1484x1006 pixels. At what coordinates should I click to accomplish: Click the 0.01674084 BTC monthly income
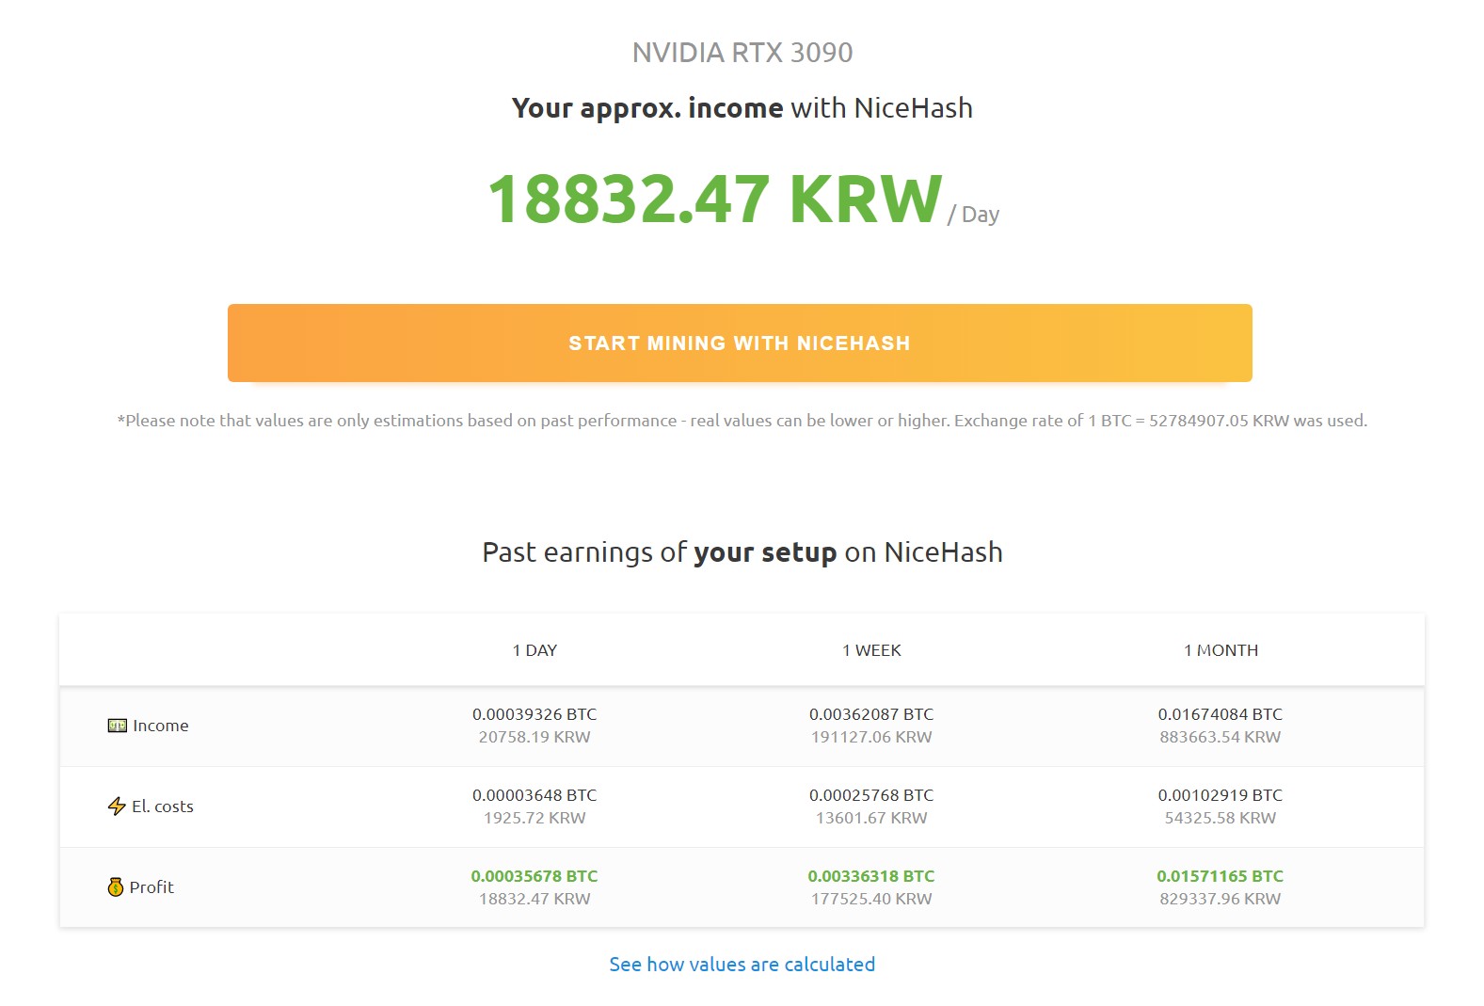pos(1221,714)
